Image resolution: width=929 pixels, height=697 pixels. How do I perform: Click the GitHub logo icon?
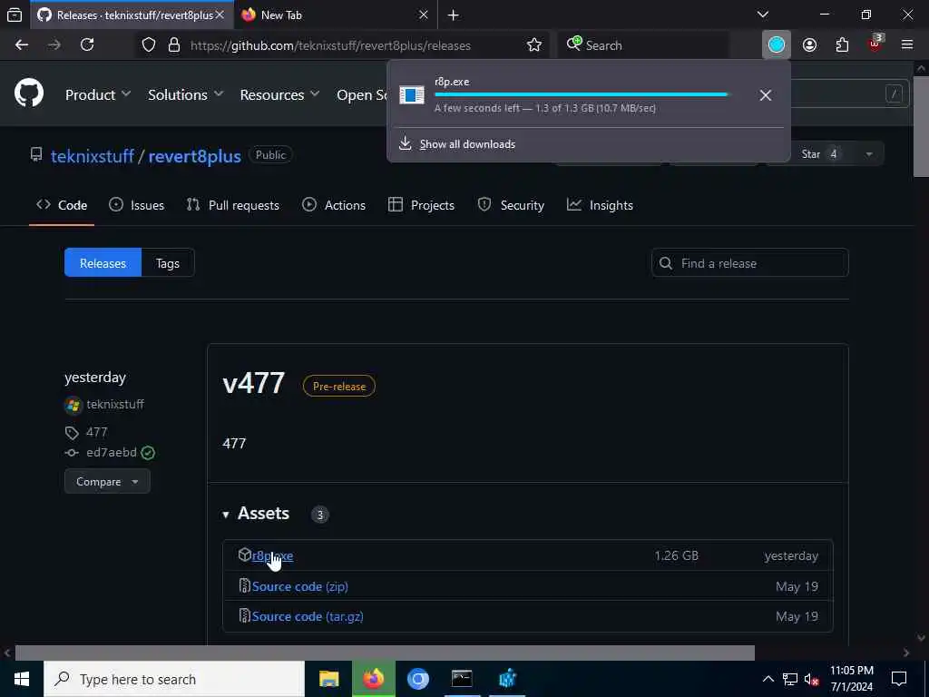tap(29, 93)
